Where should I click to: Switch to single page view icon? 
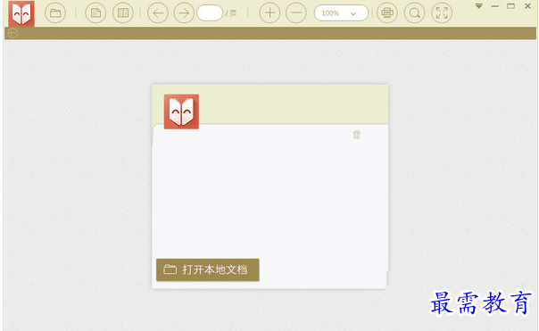(95, 13)
